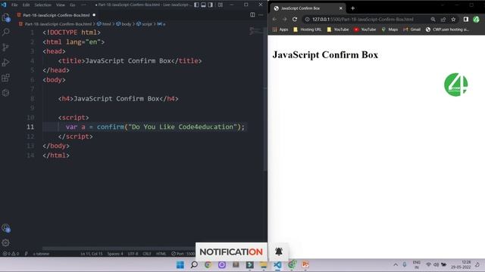This screenshot has height=272, width=485.
Task: Toggle the secondary side bar layout icon
Action: (211, 5)
